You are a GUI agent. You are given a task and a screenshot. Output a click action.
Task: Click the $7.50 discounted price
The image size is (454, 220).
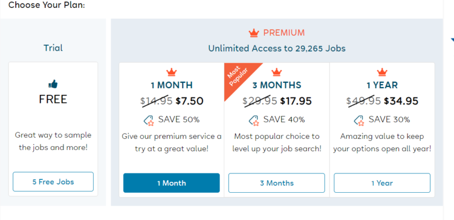tap(190, 101)
